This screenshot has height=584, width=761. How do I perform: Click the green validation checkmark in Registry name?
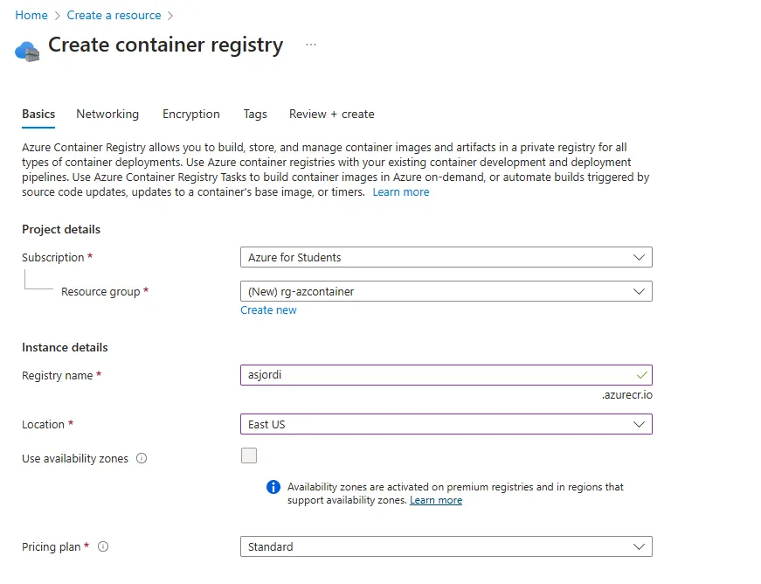click(x=641, y=375)
